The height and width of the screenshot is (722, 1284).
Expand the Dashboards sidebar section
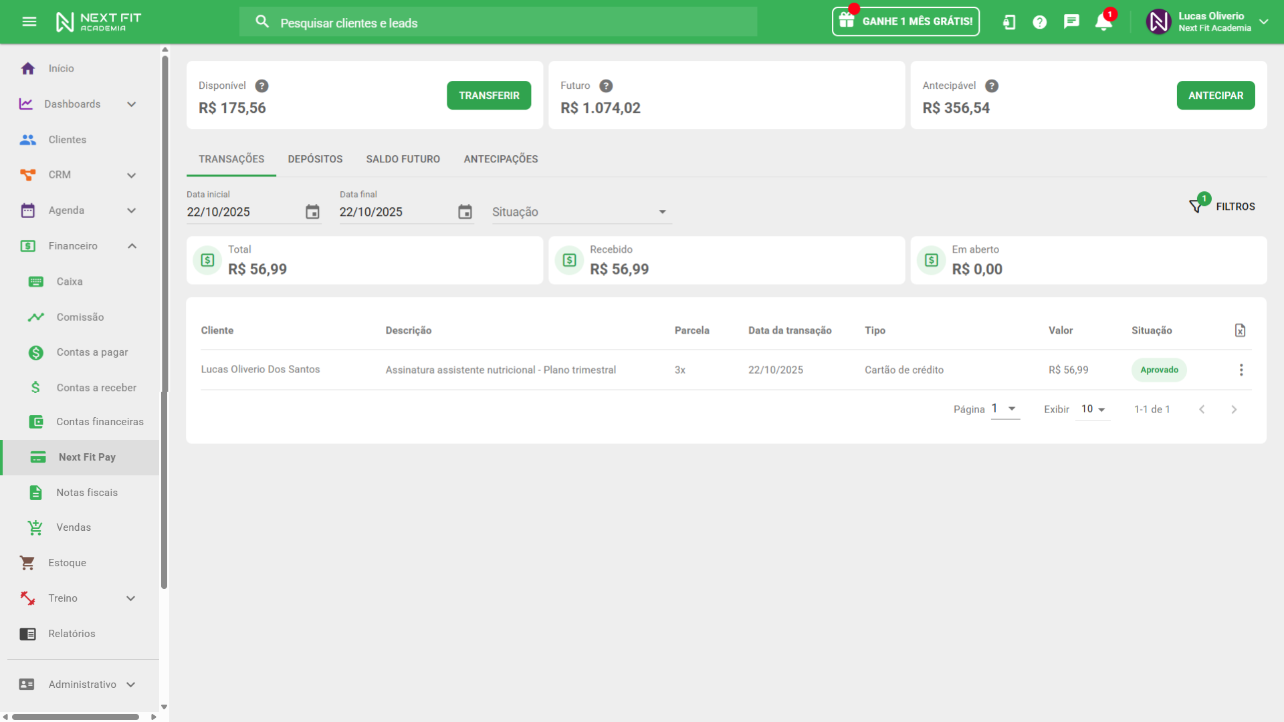point(131,104)
